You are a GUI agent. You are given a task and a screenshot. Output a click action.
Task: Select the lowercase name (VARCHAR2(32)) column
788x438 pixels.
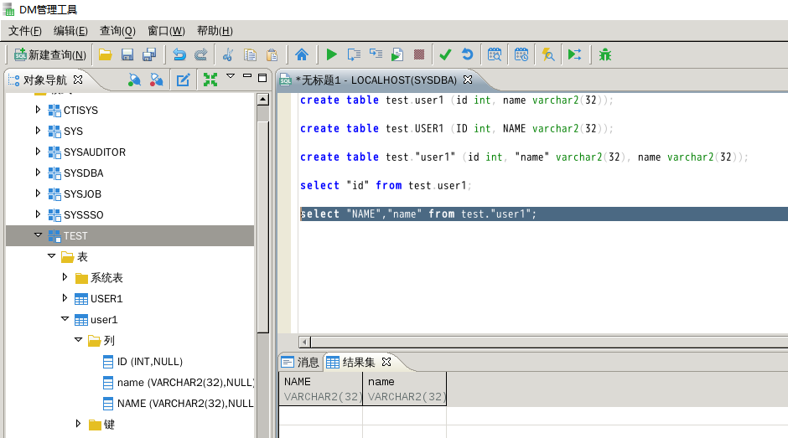point(179,383)
